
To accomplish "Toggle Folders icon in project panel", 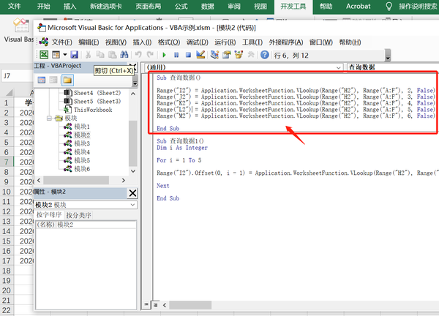I will (x=67, y=80).
